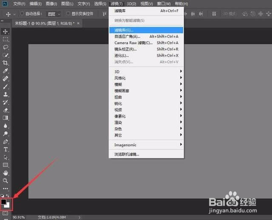Click the 90.91% zoom field in status bar
Image resolution: width=272 pixels, height=220 pixels.
tap(19, 217)
